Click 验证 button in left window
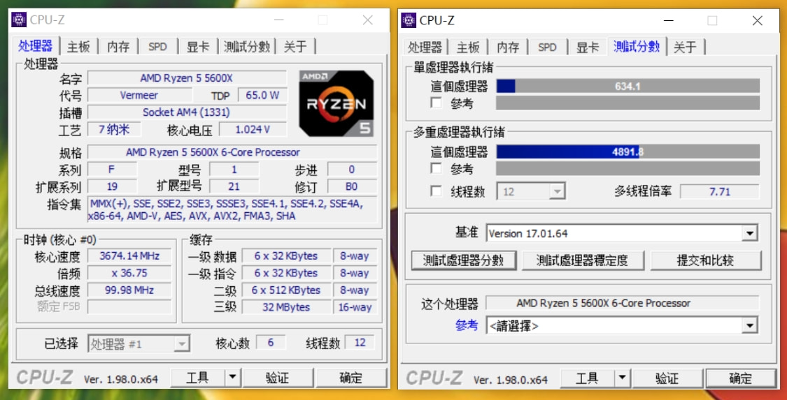787x400 pixels. (278, 378)
